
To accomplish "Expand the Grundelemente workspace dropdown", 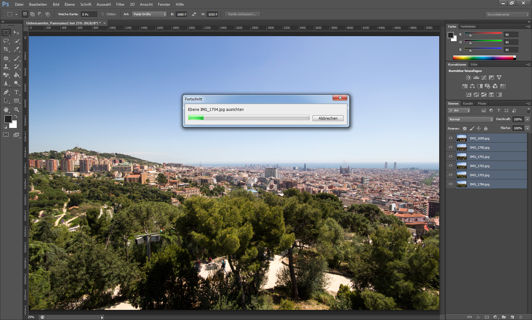I will (507, 15).
